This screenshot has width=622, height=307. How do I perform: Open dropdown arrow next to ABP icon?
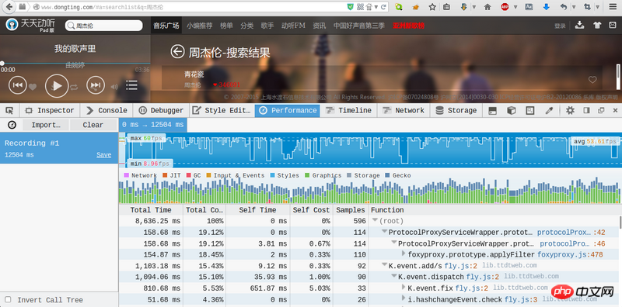(515, 7)
